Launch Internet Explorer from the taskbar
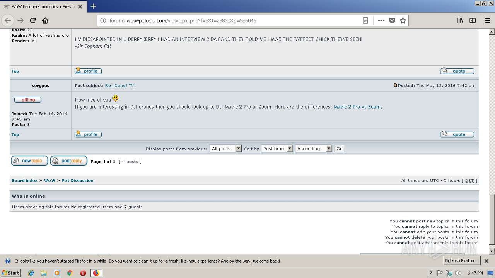495x278 pixels. coord(31,273)
